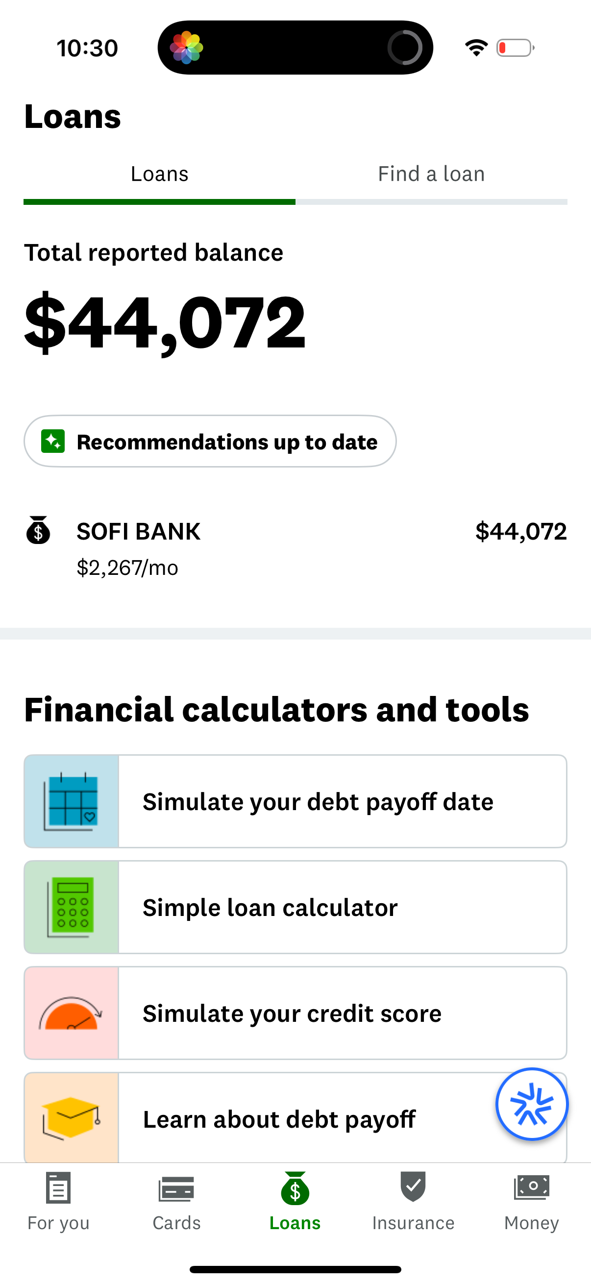Switch to the Find a loan tab

pyautogui.click(x=431, y=173)
